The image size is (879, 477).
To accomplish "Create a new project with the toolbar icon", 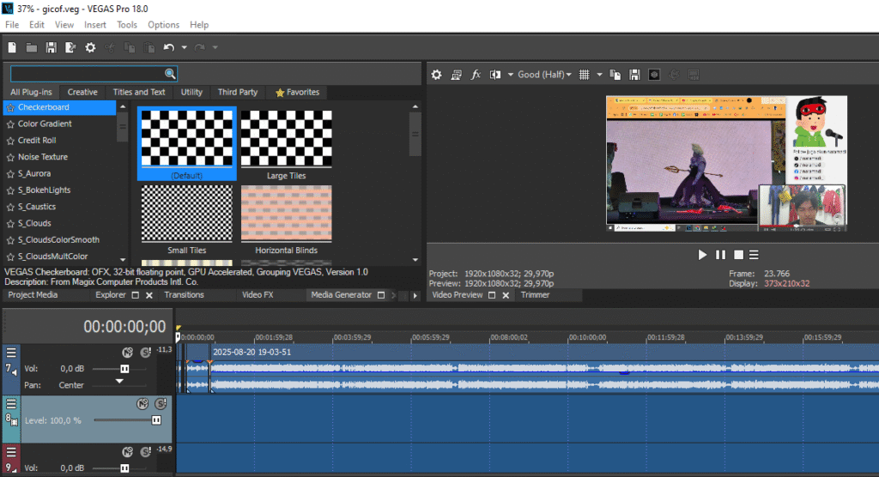I will [12, 48].
